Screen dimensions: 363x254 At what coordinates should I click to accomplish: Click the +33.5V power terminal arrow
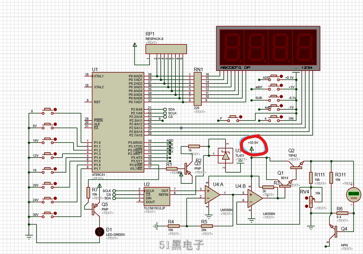pos(252,149)
